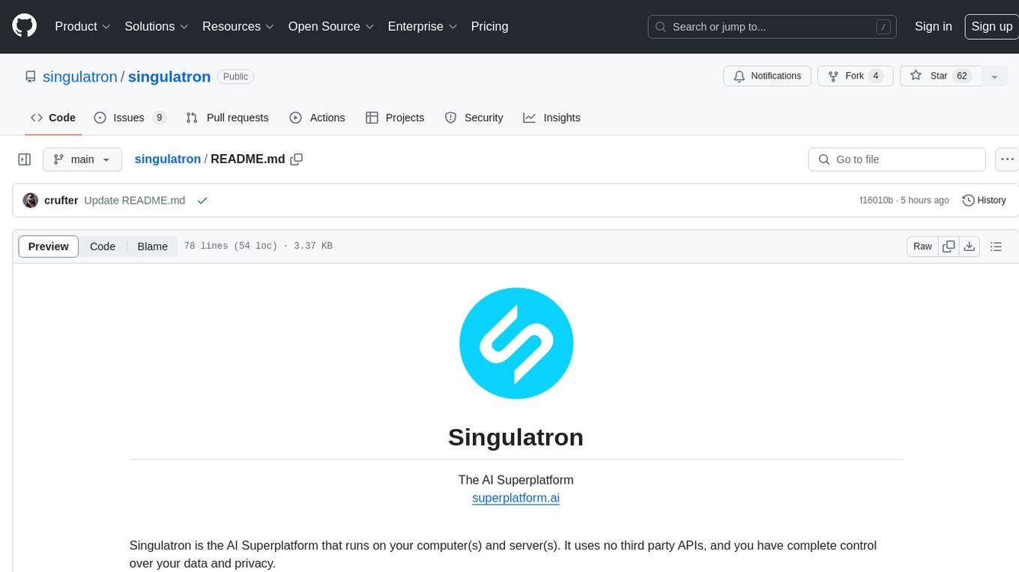Copy the raw file contents
The image size is (1019, 572).
pos(949,246)
